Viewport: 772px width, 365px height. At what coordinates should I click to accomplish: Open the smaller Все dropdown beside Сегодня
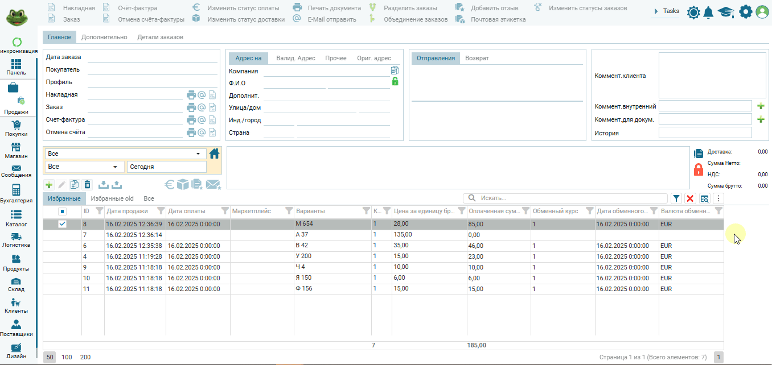coord(116,167)
